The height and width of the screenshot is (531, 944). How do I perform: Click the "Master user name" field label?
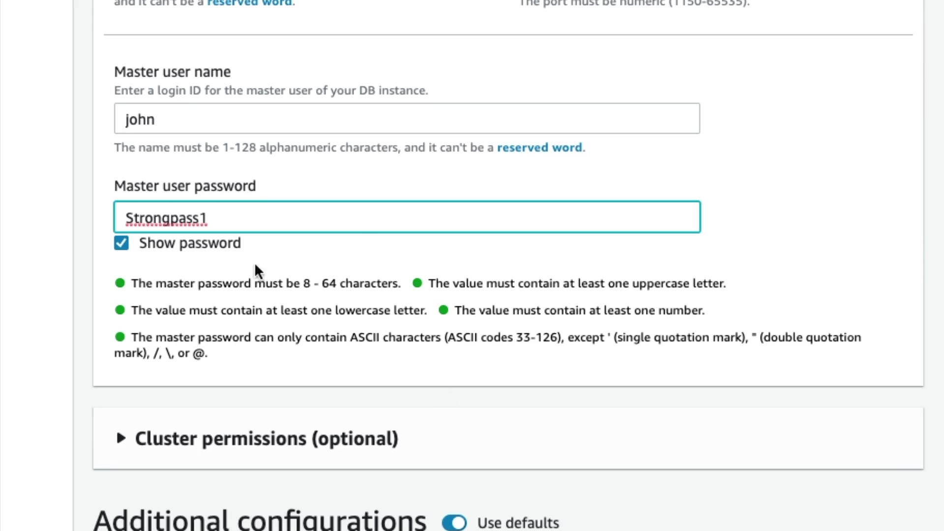coord(172,72)
